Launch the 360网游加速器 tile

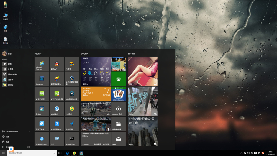(x=72, y=94)
